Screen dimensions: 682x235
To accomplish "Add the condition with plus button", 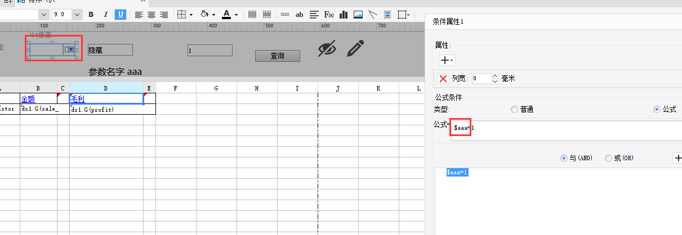I will [677, 159].
